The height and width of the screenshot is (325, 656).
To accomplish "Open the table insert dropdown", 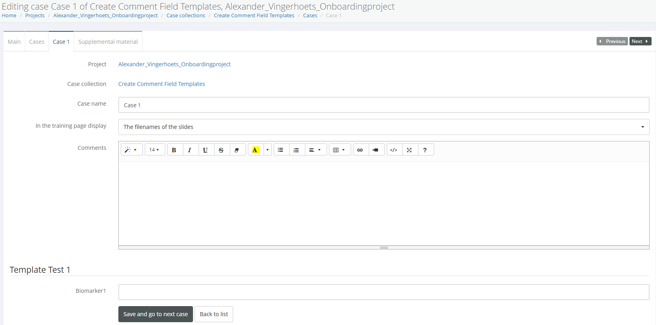I will point(339,150).
